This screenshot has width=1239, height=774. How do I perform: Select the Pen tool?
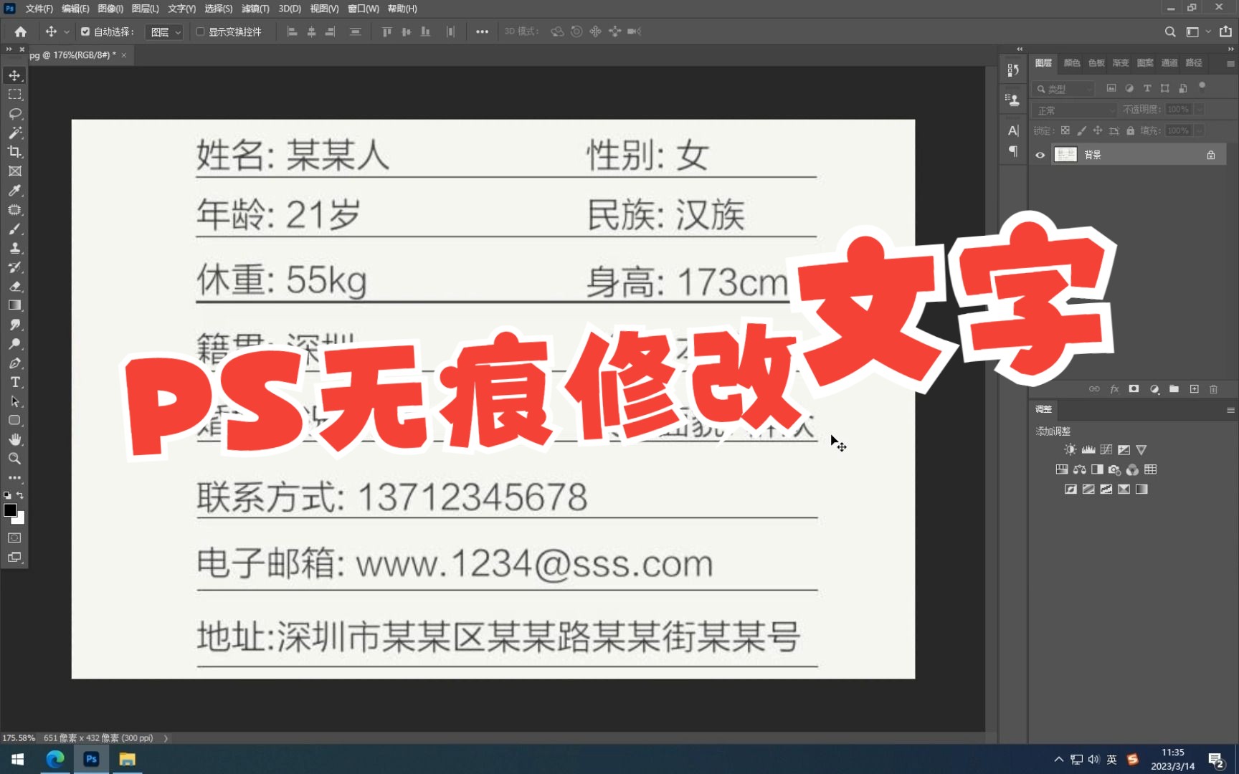[14, 363]
